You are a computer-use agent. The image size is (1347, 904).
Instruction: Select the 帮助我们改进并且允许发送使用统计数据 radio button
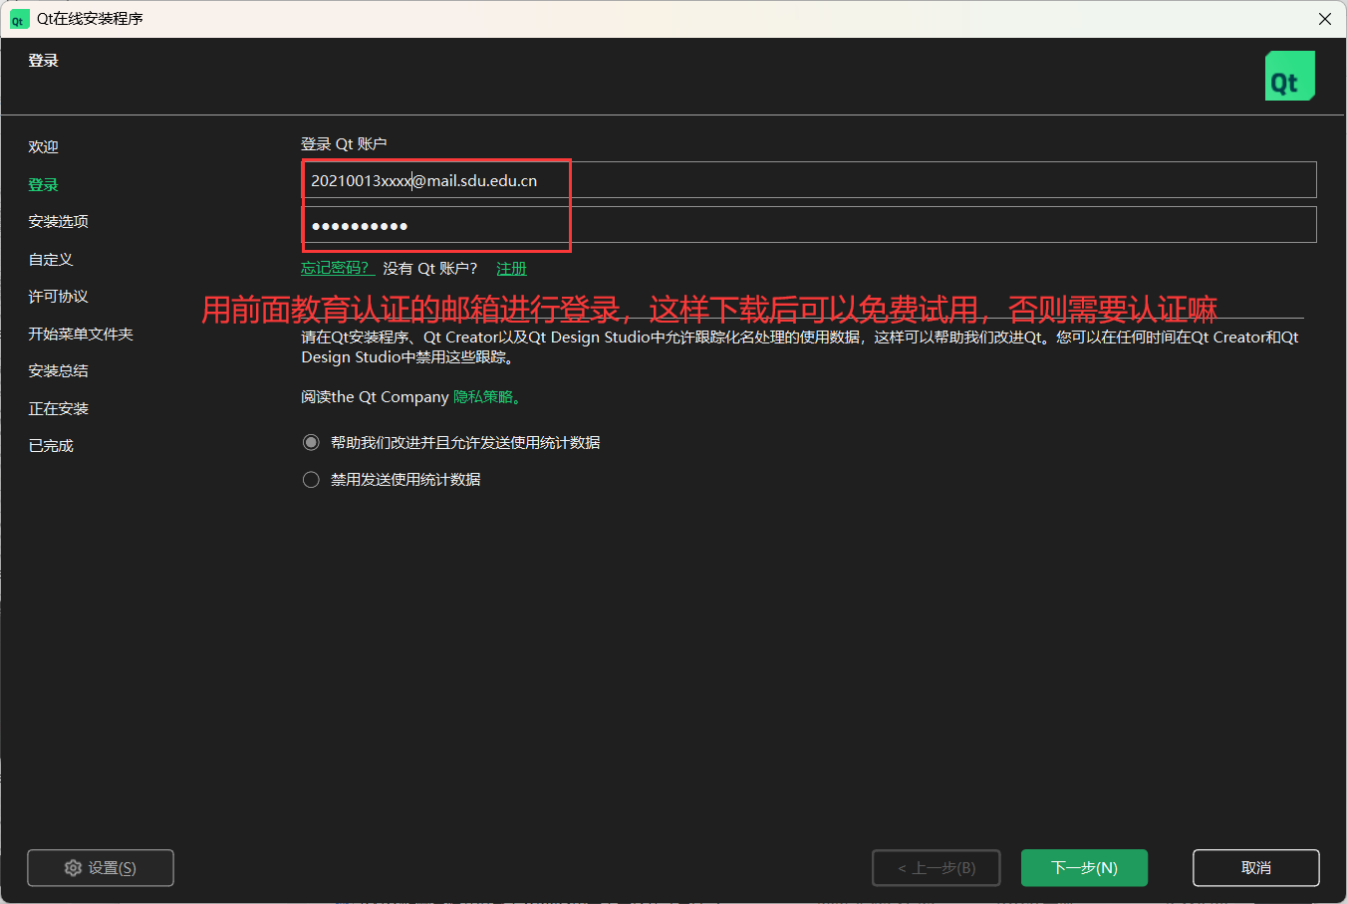311,442
